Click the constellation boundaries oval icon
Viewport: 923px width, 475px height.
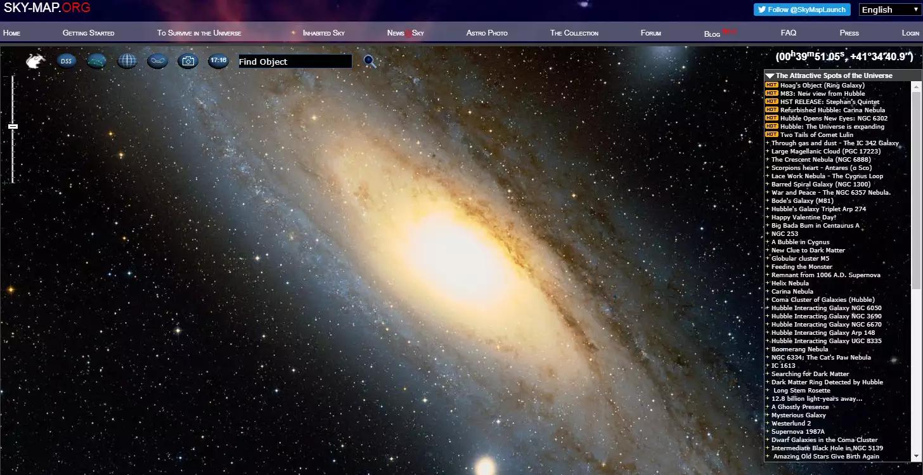[157, 61]
